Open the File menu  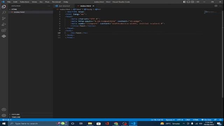(9, 2)
